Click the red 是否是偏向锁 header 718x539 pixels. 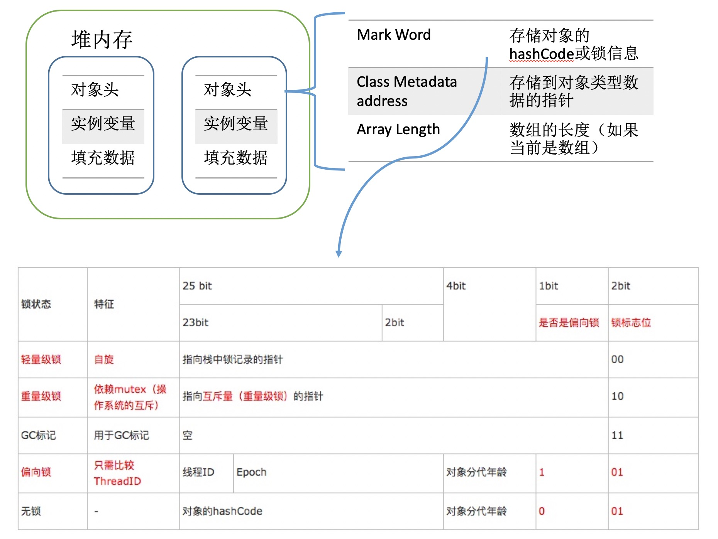(569, 323)
